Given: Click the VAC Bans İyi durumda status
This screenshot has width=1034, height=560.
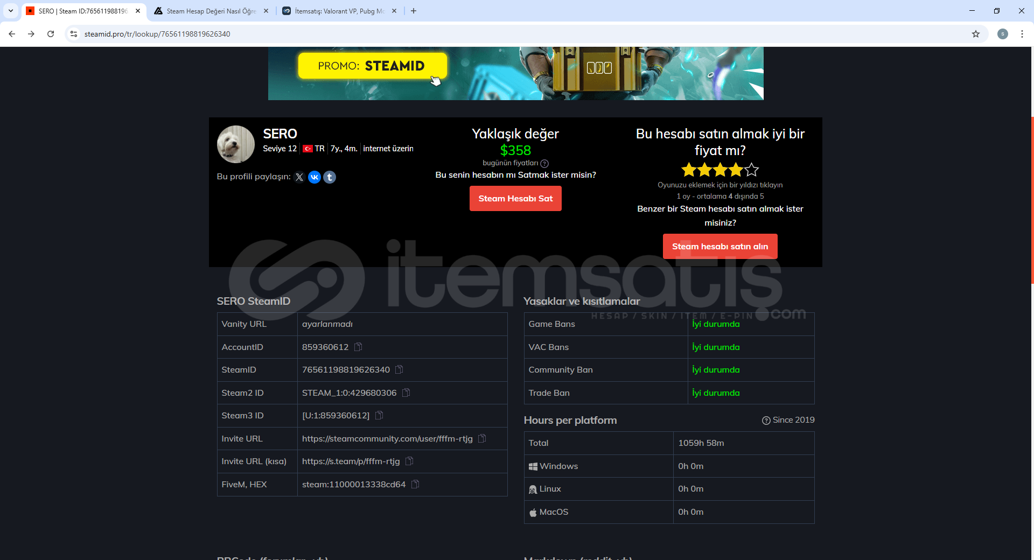Looking at the screenshot, I should pos(716,347).
